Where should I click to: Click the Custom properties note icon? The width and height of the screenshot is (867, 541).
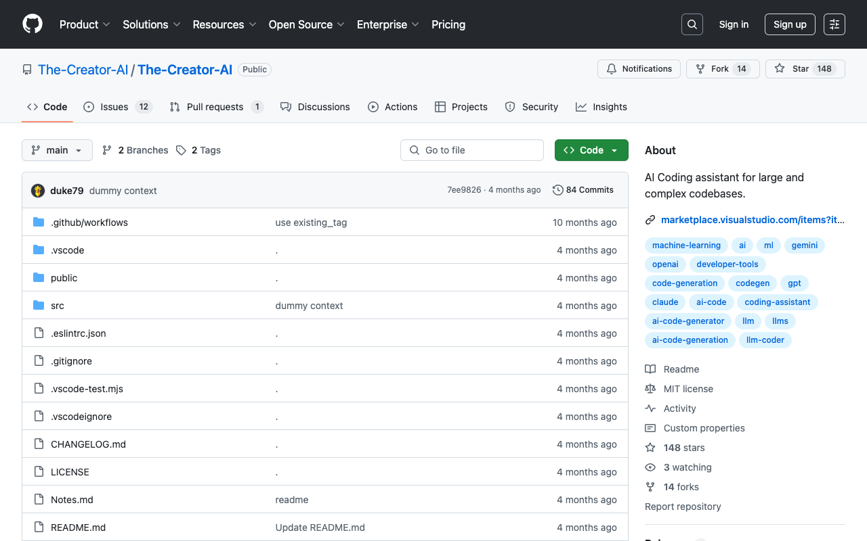650,428
